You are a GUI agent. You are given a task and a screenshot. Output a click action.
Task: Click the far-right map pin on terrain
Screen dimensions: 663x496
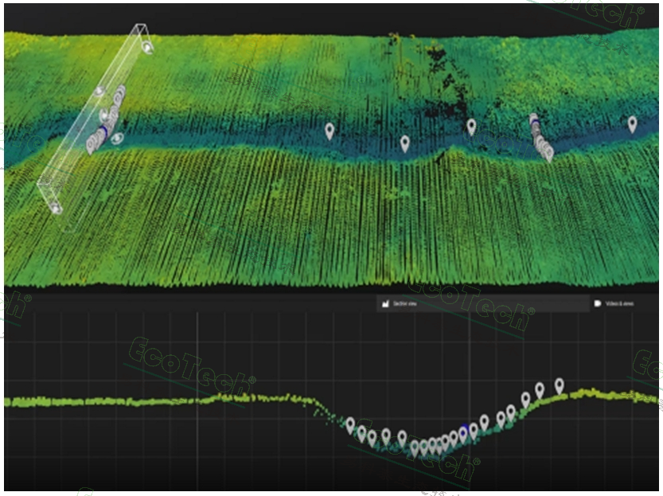(632, 123)
